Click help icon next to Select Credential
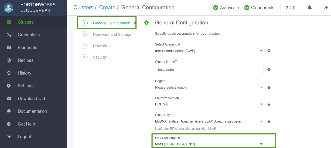This screenshot has height=148, width=331. pos(269,51)
